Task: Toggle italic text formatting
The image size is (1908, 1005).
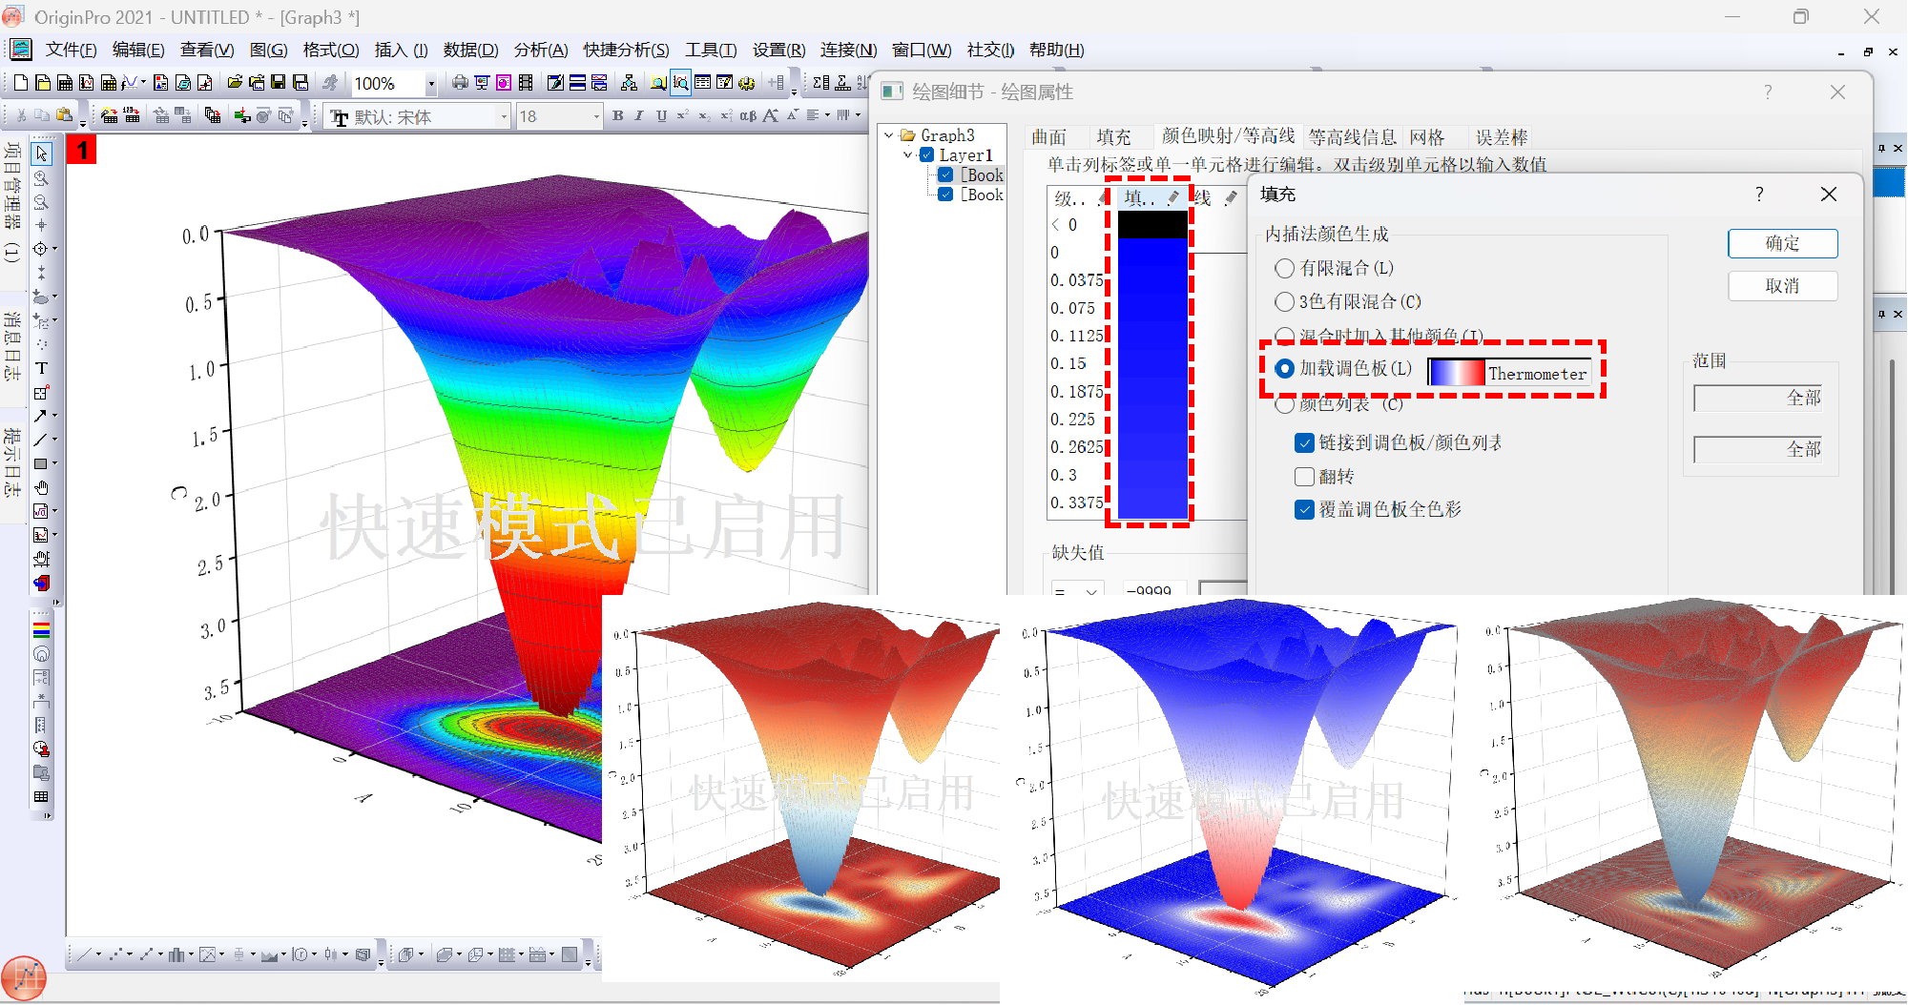Action: pyautogui.click(x=639, y=115)
